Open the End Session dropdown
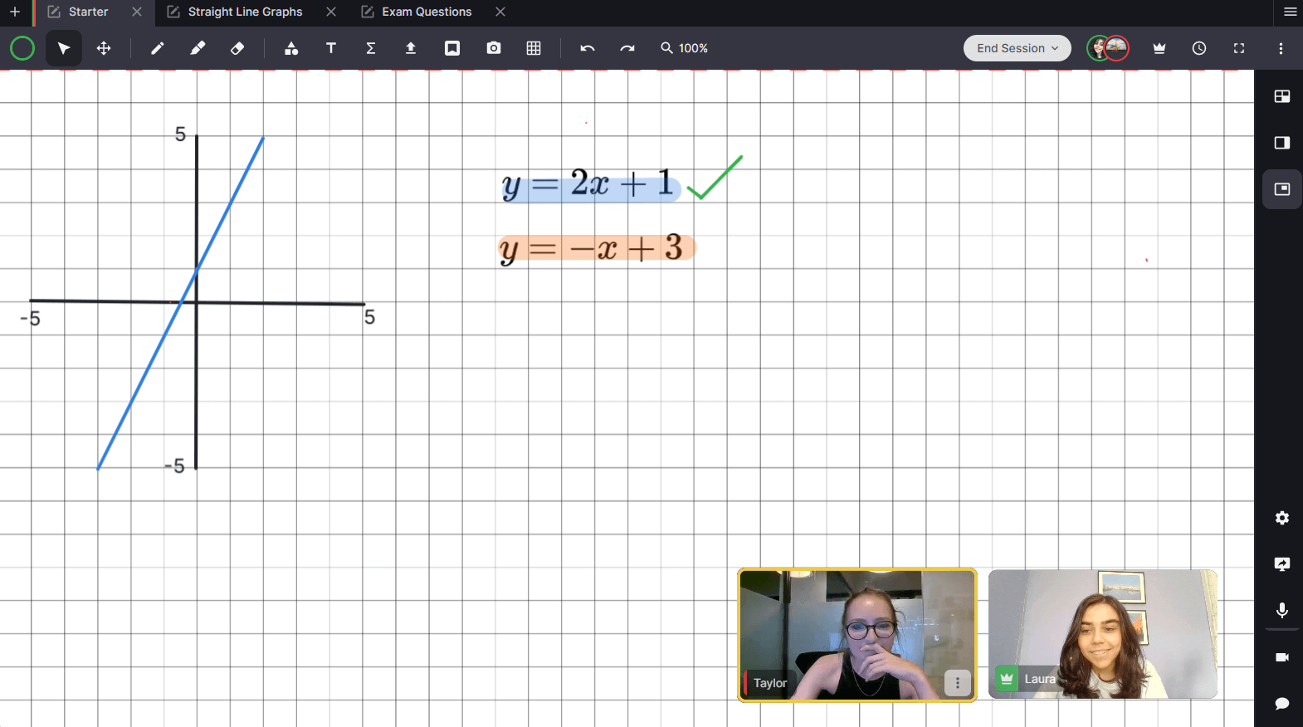 coord(1017,48)
